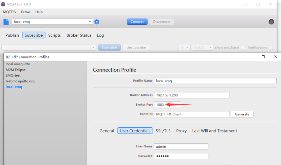This screenshot has height=165, width=281.
Task: Switch to the Publish tab
Action: click(x=12, y=35)
